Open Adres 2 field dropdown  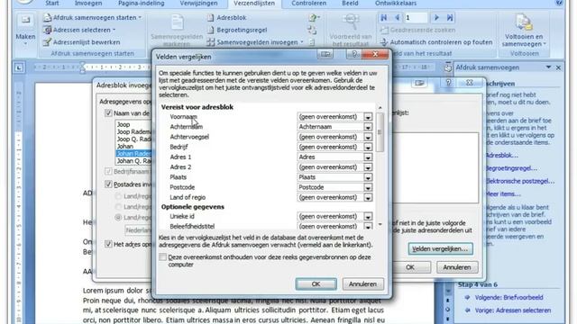368,167
